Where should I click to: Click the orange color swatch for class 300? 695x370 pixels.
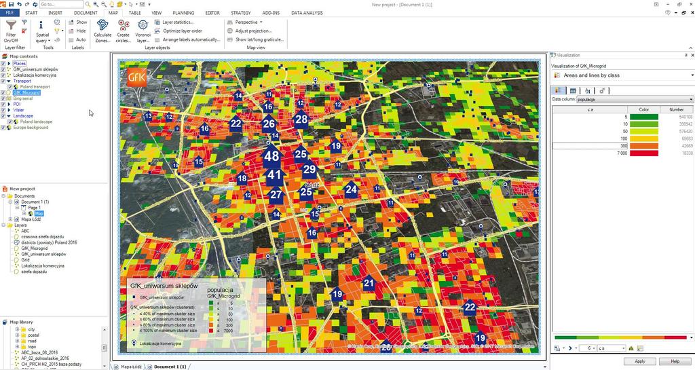643,146
